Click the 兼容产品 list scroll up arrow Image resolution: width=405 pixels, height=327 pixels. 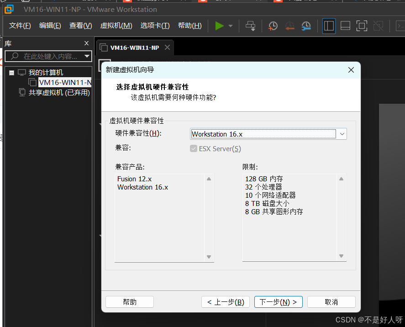209,179
